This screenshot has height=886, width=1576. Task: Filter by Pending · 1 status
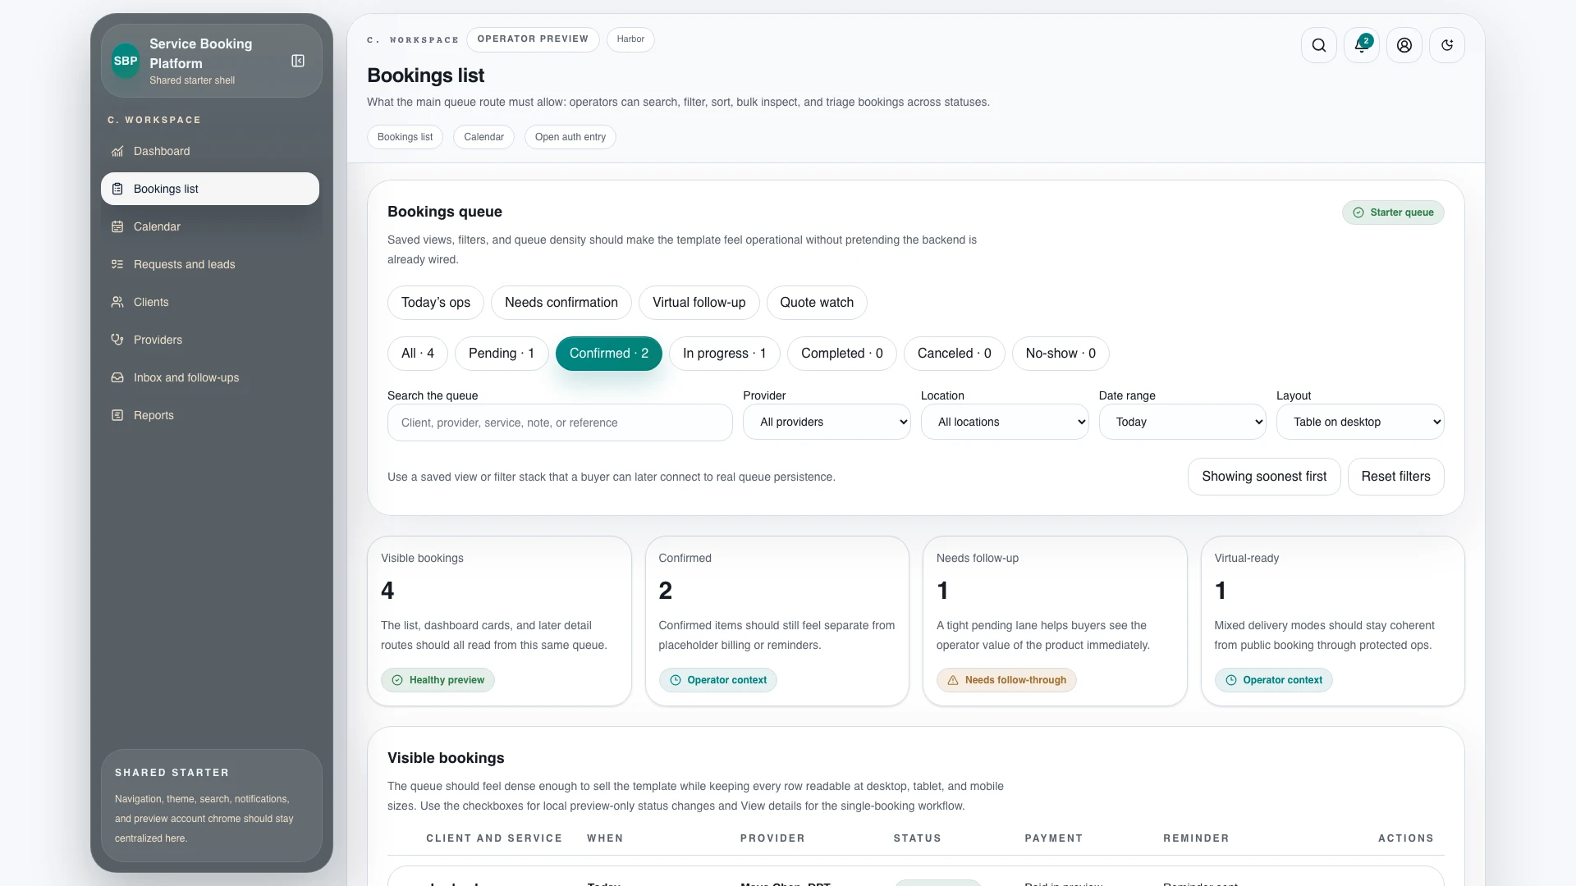tap(502, 354)
